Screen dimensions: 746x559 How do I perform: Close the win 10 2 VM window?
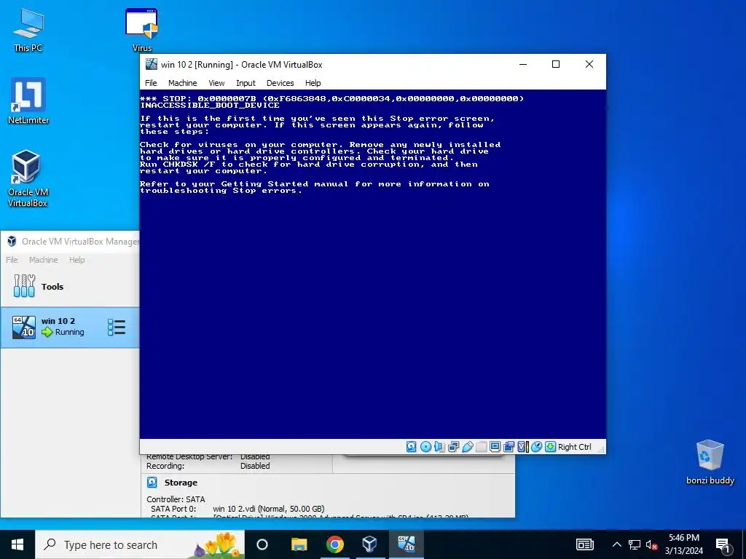(x=589, y=64)
